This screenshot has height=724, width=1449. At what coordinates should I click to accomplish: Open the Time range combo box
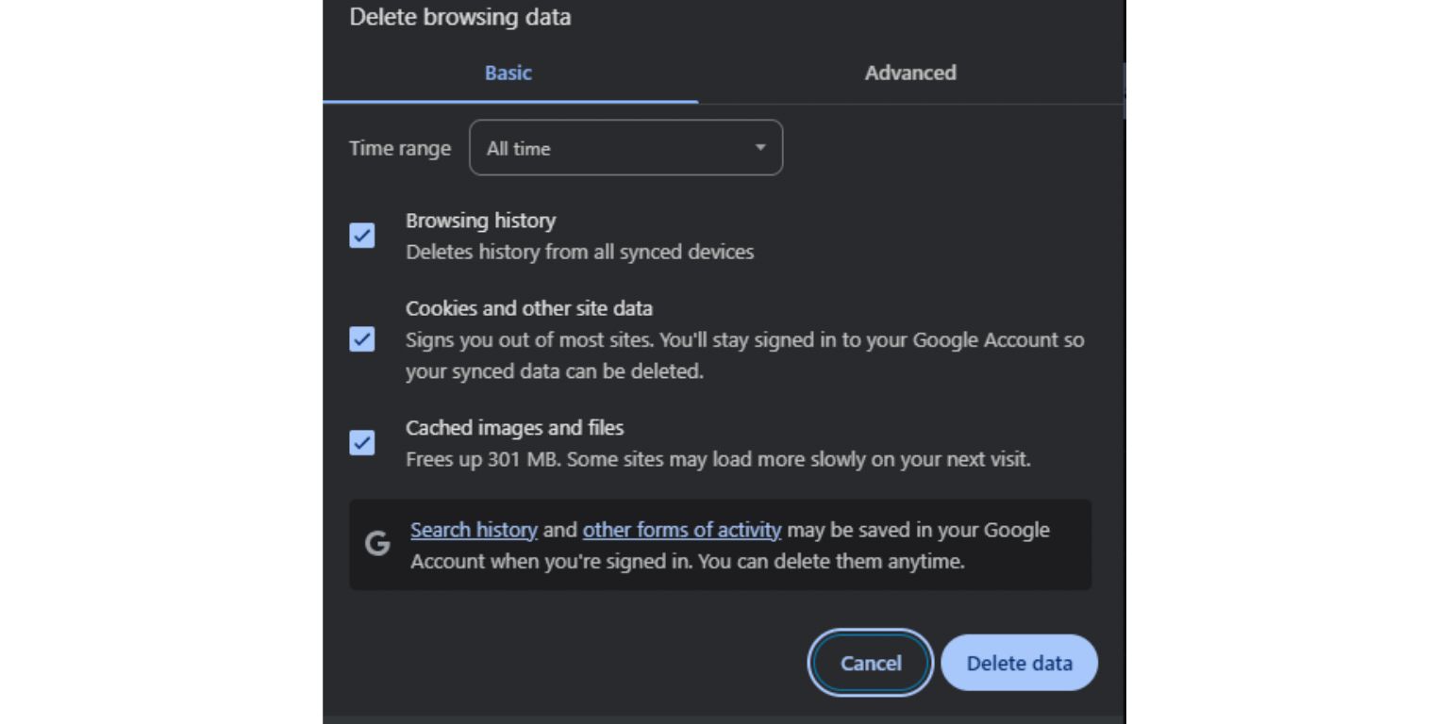(625, 148)
